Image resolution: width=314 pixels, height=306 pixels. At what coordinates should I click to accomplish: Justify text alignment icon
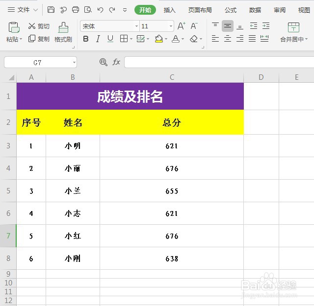click(252, 38)
